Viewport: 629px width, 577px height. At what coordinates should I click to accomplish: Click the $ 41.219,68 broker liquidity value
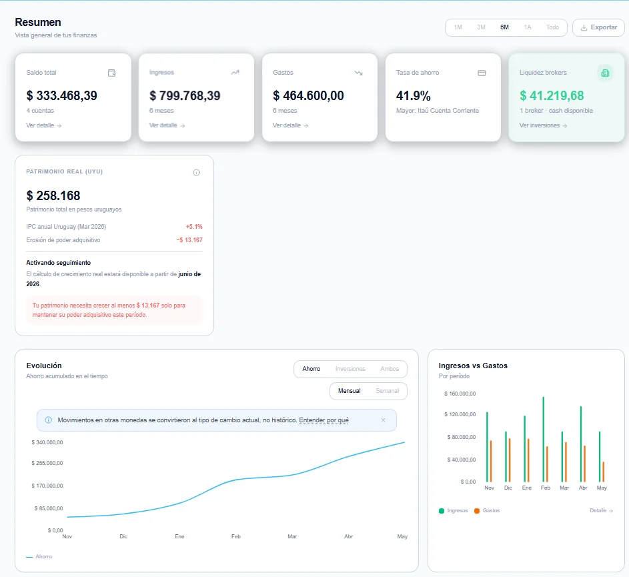tap(552, 95)
